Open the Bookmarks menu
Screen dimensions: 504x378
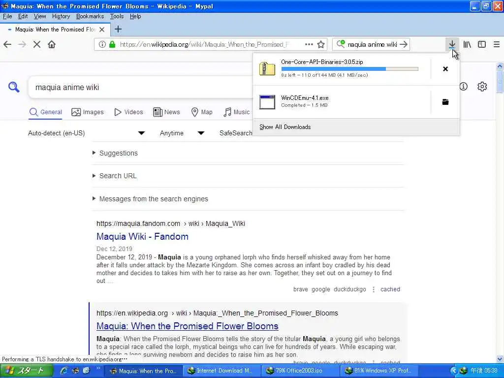point(90,16)
